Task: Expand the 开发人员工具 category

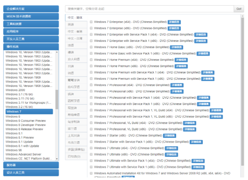Action: tap(31, 39)
